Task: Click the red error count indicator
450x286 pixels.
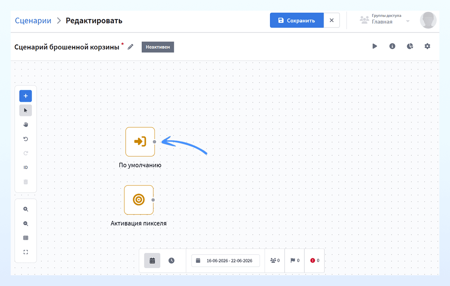Action: point(315,260)
